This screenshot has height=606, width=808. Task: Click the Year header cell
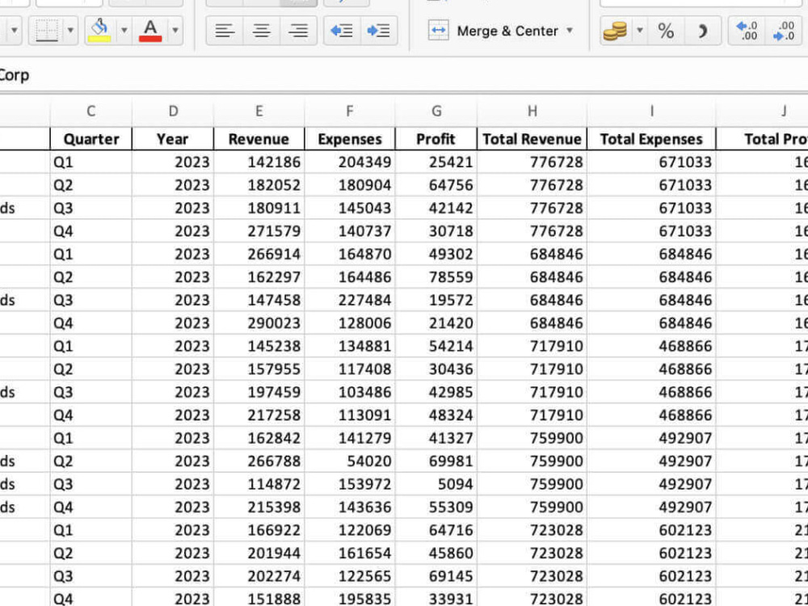coord(173,139)
